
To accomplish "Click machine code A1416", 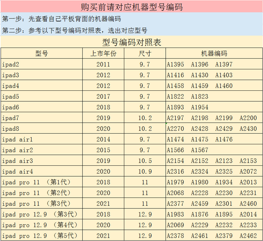I will 175,75.
